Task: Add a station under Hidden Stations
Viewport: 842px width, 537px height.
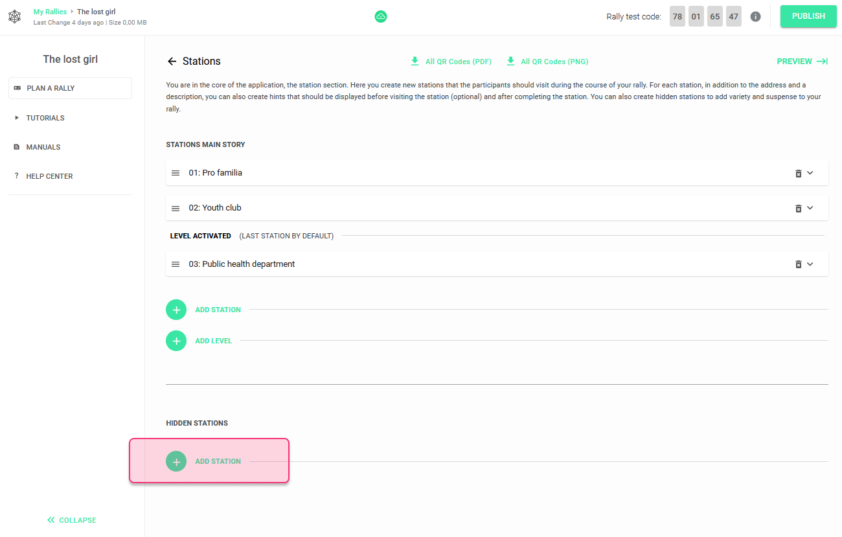Action: (x=204, y=461)
